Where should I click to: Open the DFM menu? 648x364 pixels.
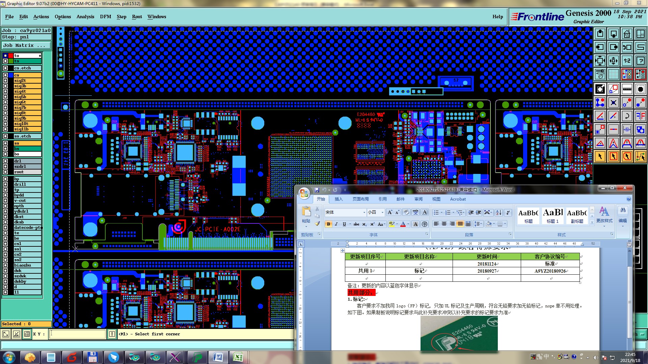point(105,17)
